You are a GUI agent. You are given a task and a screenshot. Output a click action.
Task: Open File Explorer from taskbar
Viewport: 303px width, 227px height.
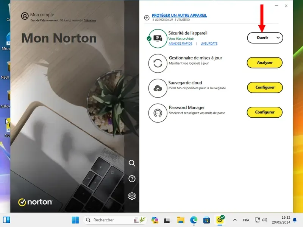(x=181, y=220)
